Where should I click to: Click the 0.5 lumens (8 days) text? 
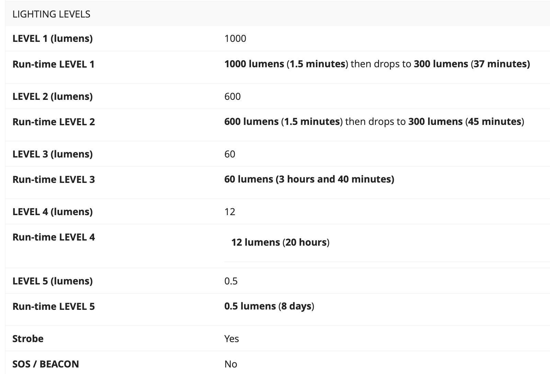[x=269, y=306]
